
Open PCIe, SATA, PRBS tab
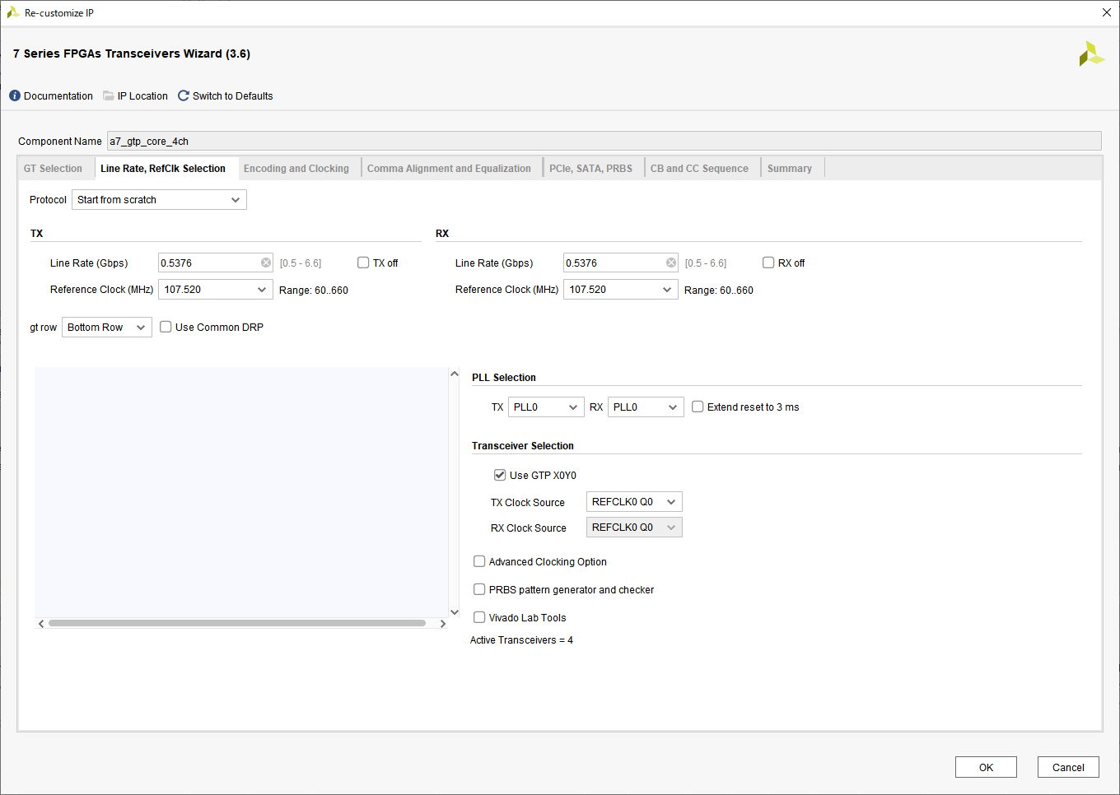pyautogui.click(x=591, y=169)
